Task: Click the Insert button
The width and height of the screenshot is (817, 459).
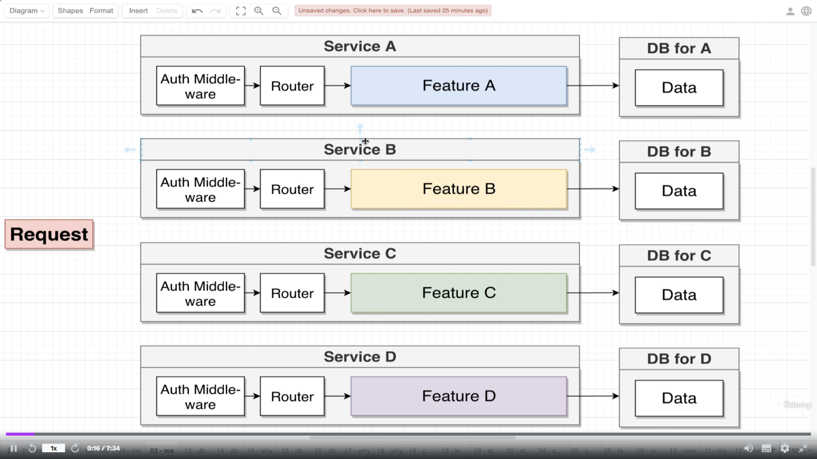Action: point(138,11)
